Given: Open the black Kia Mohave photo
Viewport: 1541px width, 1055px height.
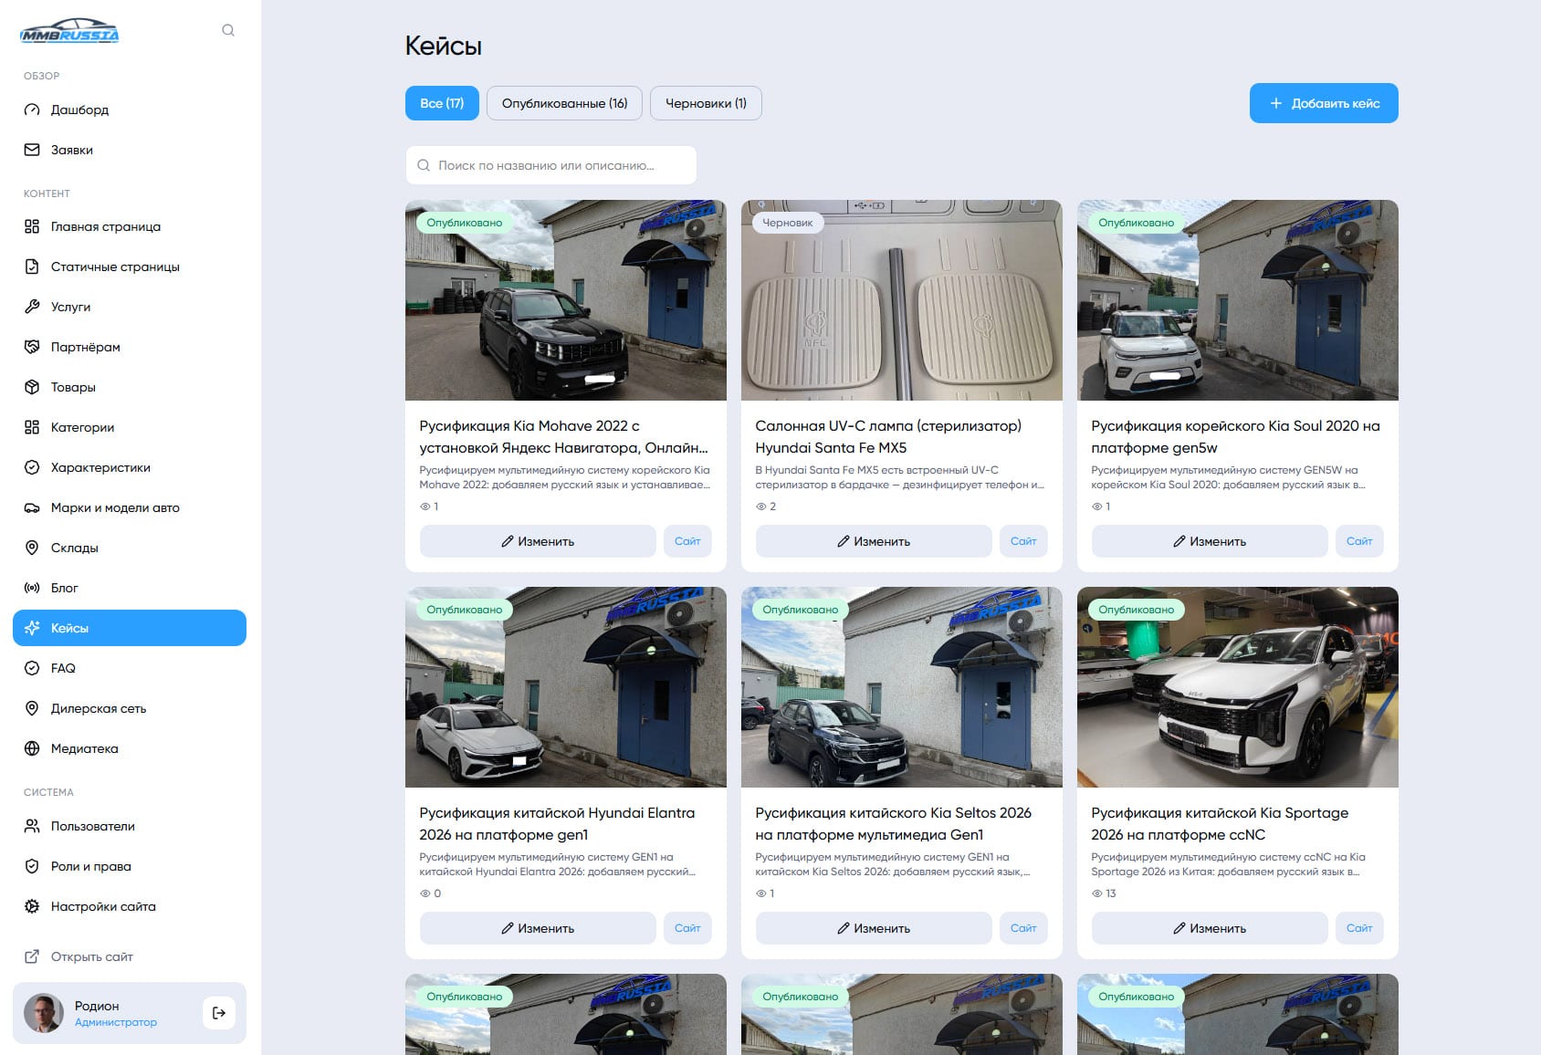Looking at the screenshot, I should 566,300.
